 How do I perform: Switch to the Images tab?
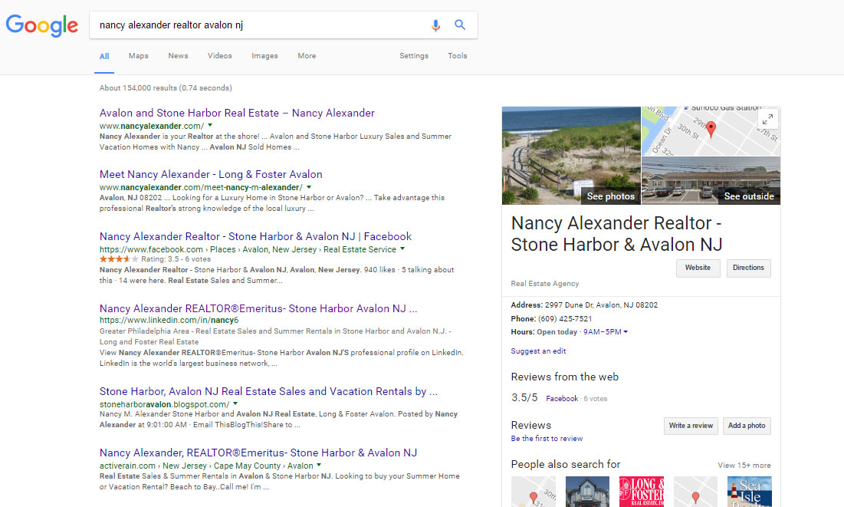264,56
